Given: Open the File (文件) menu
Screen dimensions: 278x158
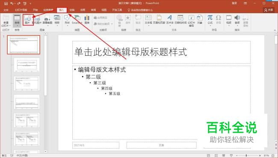Looking at the screenshot, I should pyautogui.click(x=6, y=10).
